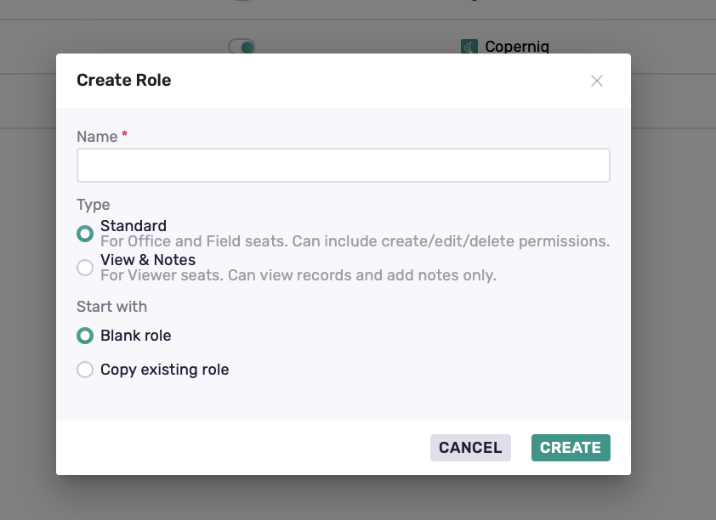716x520 pixels.
Task: Select the Standard role type
Action: pos(85,234)
